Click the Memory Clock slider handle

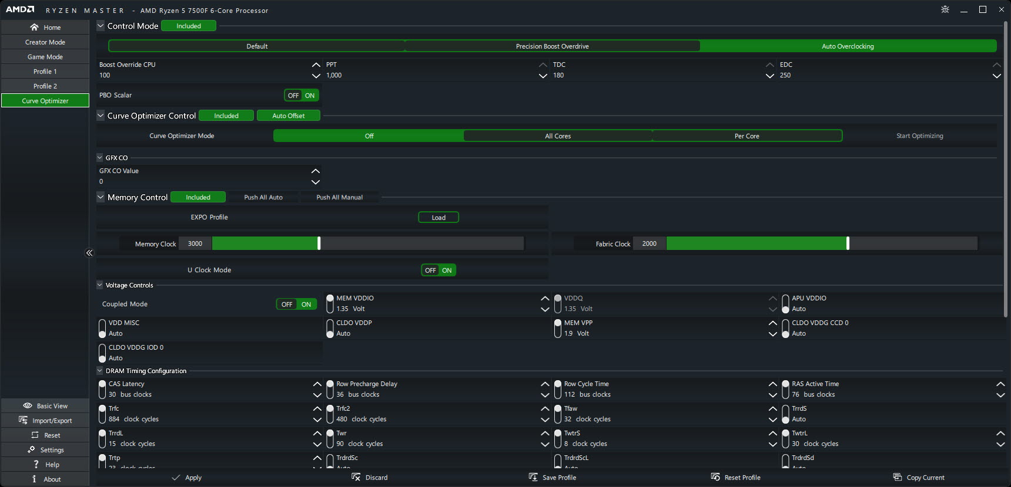(x=319, y=243)
